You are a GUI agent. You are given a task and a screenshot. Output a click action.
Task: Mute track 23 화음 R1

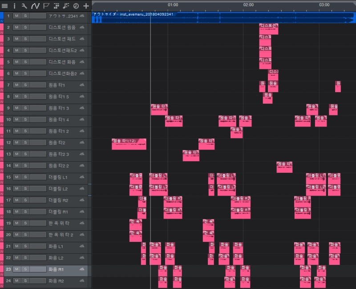[16, 269]
